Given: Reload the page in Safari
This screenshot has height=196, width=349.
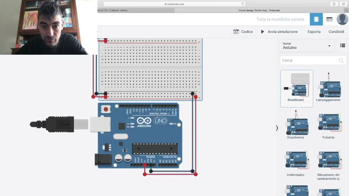Looking at the screenshot, I should pos(242,4).
